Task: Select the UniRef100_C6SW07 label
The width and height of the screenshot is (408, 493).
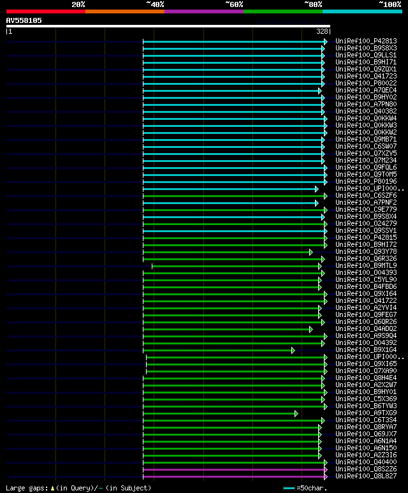Action: click(x=366, y=147)
